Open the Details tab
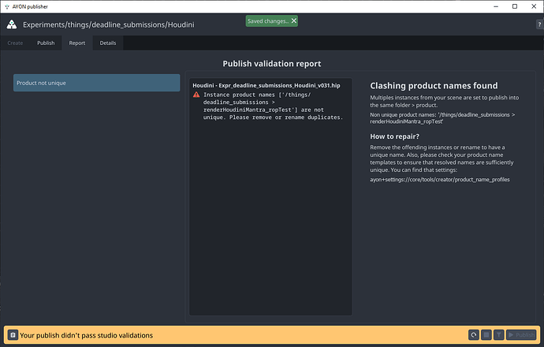The image size is (544, 347). coord(108,43)
